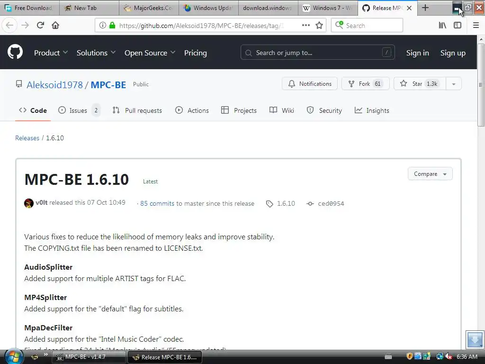Open the Compare dropdown
The width and height of the screenshot is (485, 364).
430,174
